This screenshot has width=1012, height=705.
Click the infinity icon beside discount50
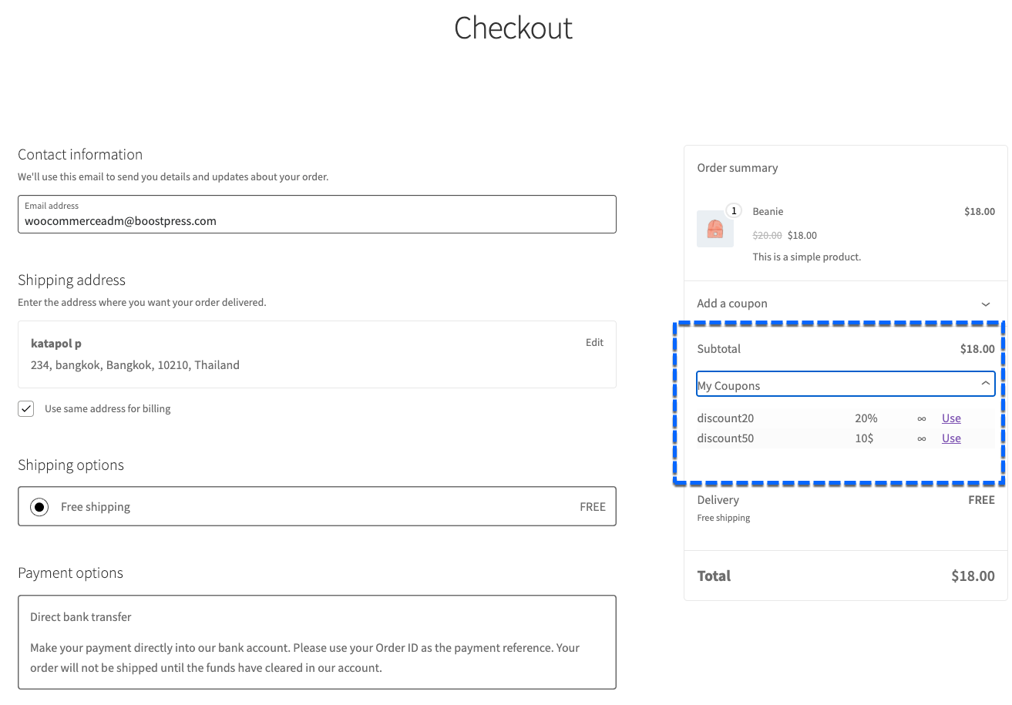[x=923, y=438]
